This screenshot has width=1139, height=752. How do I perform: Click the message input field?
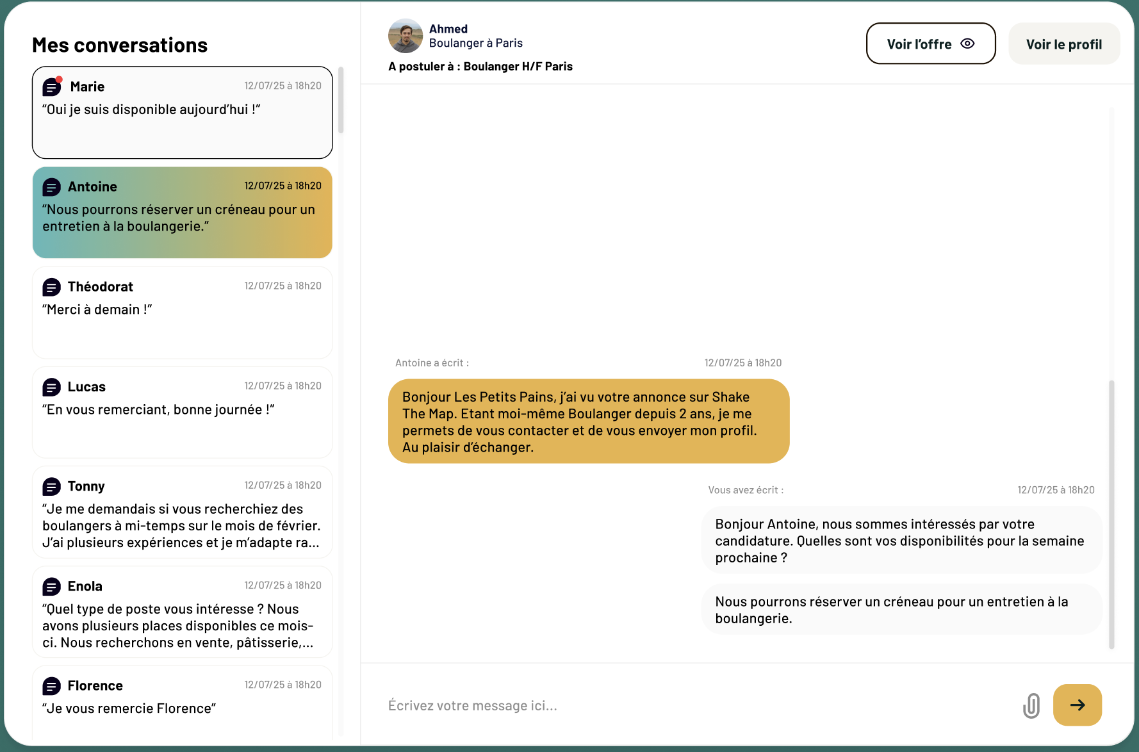pyautogui.click(x=577, y=705)
